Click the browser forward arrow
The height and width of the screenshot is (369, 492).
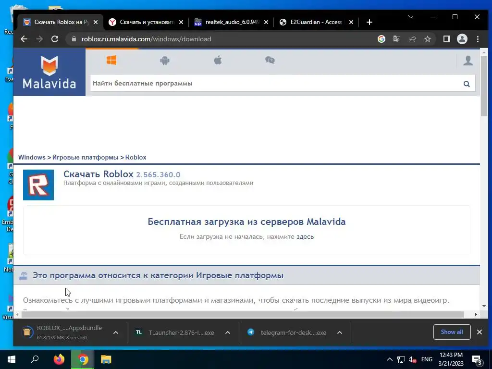coord(39,39)
